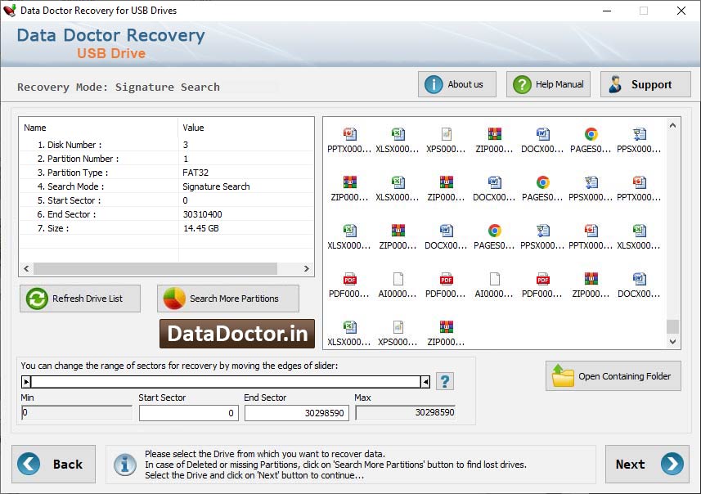Viewport: 701px width, 494px height.
Task: Click the file list's vertical scrollbar down arrow
Action: coord(672,341)
